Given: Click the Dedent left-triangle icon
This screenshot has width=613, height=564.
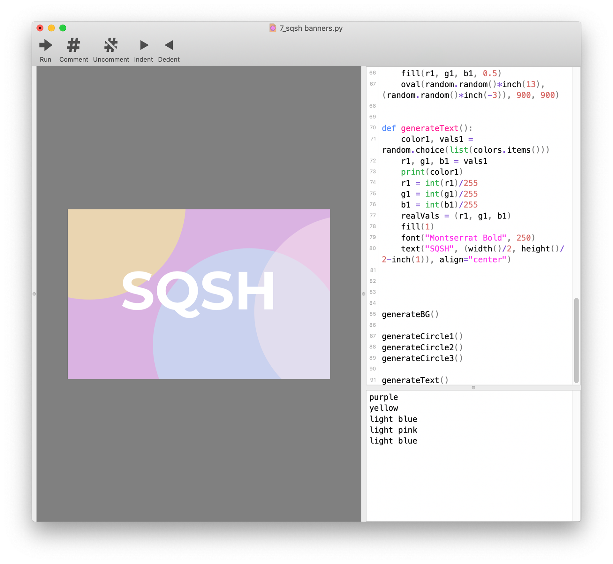Looking at the screenshot, I should (169, 45).
